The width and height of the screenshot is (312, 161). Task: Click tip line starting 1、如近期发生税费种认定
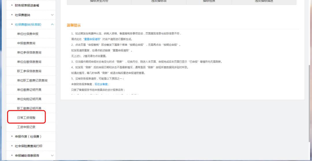[126, 33]
